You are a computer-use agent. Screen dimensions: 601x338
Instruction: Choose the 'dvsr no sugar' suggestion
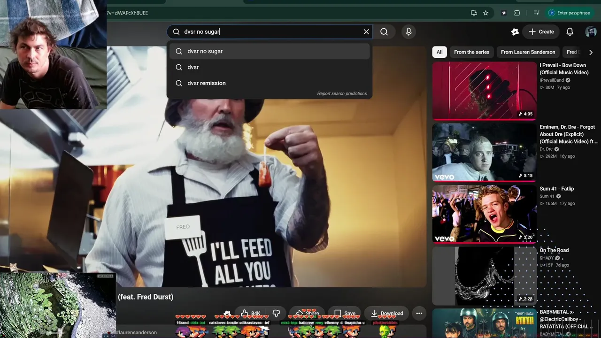pos(270,51)
